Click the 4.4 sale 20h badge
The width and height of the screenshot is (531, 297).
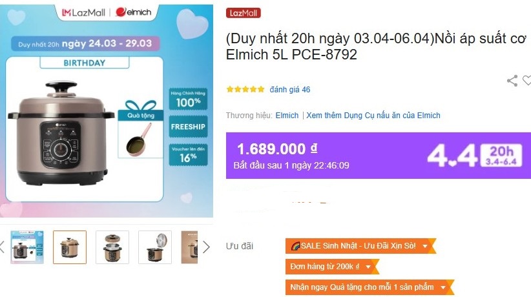coord(474,156)
